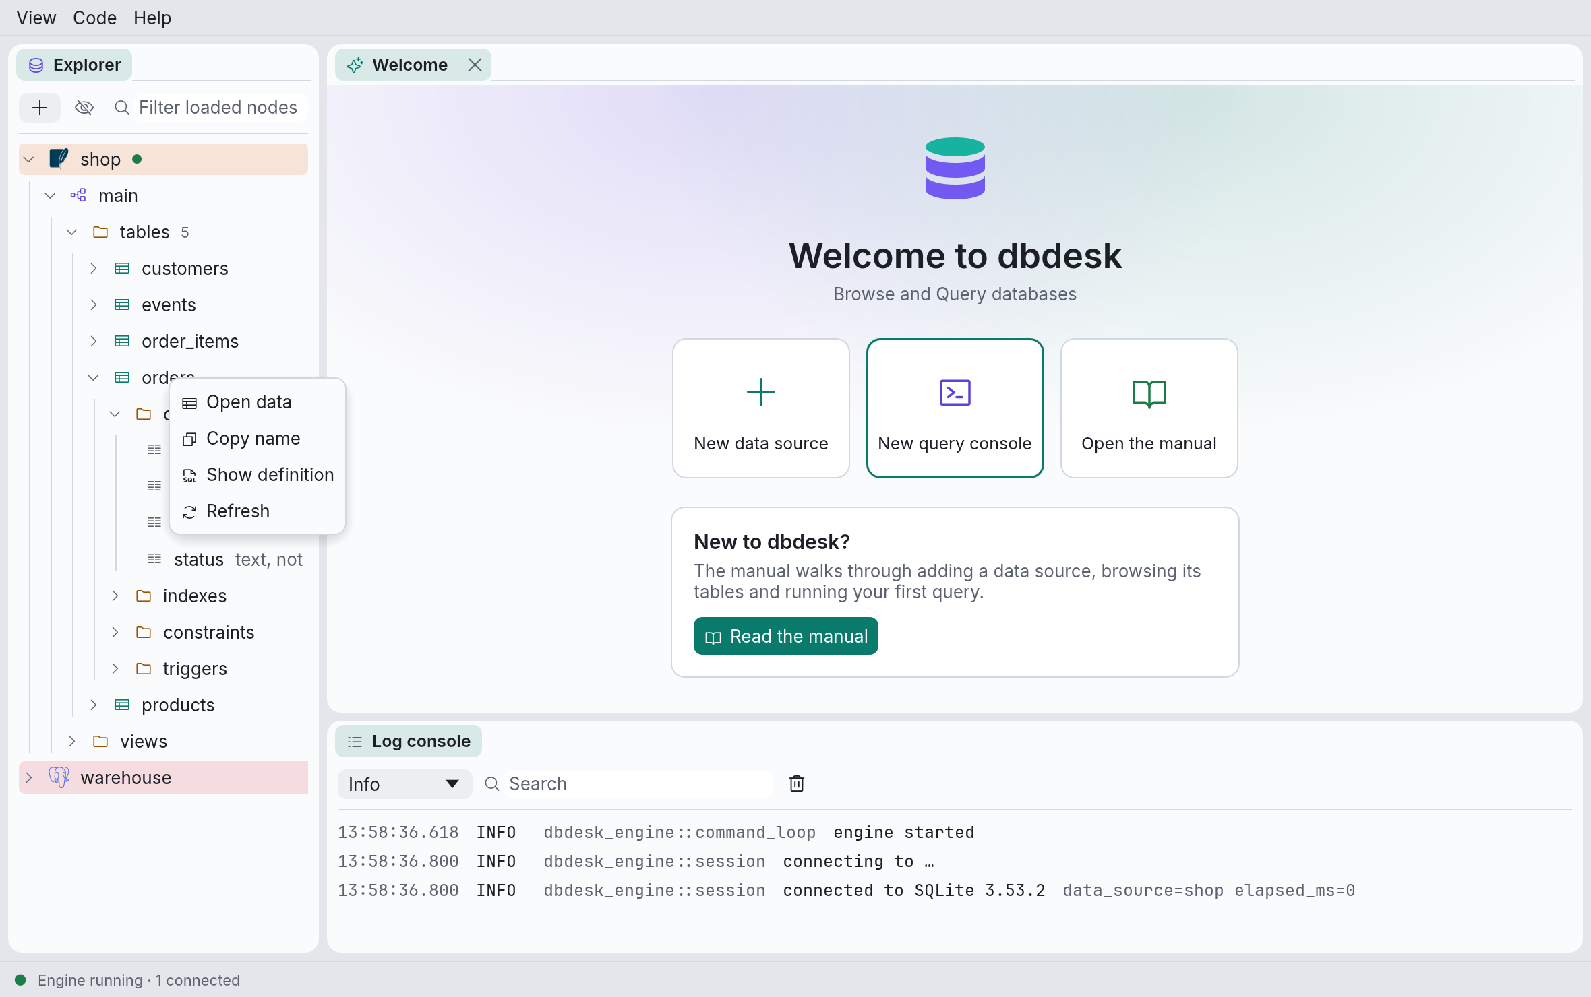Open the Code menu
This screenshot has width=1591, height=997.
pyautogui.click(x=94, y=18)
